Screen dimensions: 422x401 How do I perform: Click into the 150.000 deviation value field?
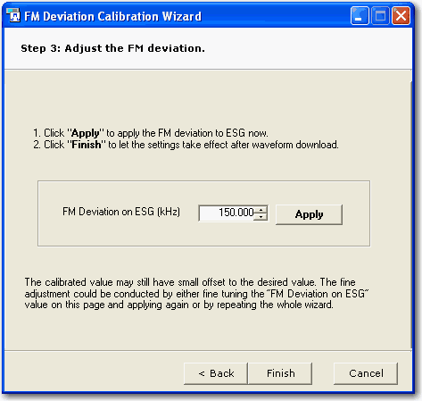pyautogui.click(x=227, y=213)
